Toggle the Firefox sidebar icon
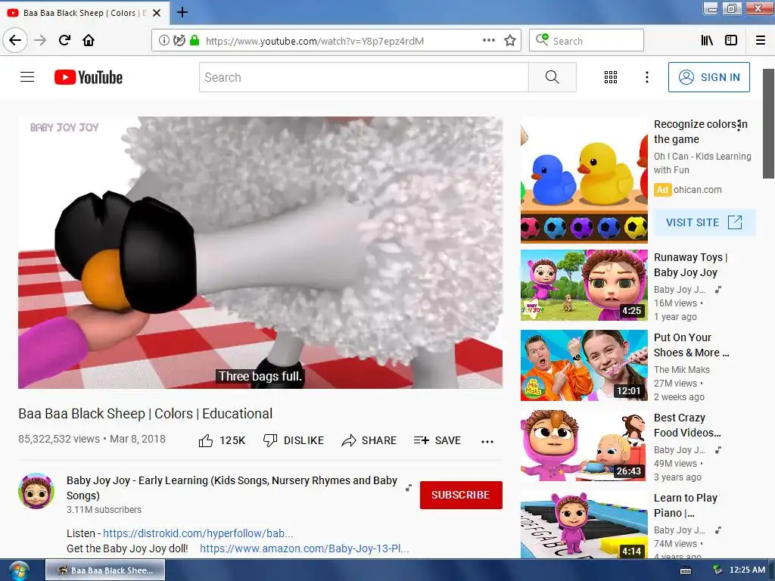775x581 pixels. 731,41
